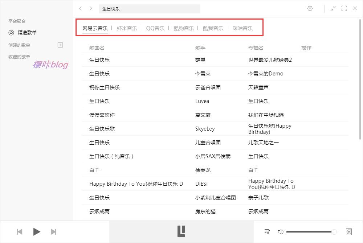The width and height of the screenshot is (363, 243).
Task: Click the 歌手 column header
Action: (x=200, y=48)
